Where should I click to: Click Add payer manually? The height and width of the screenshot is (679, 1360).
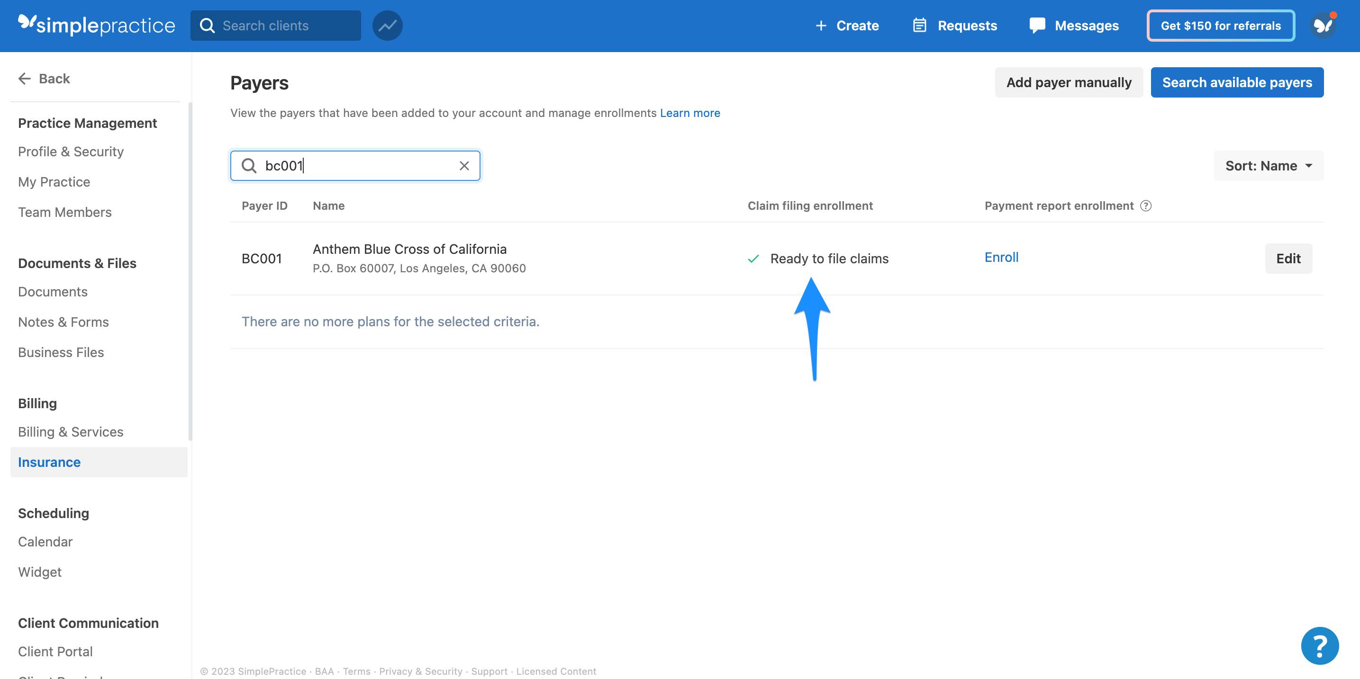point(1069,82)
